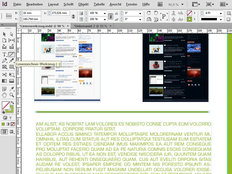Swap fill and stroke colors

(12, 103)
